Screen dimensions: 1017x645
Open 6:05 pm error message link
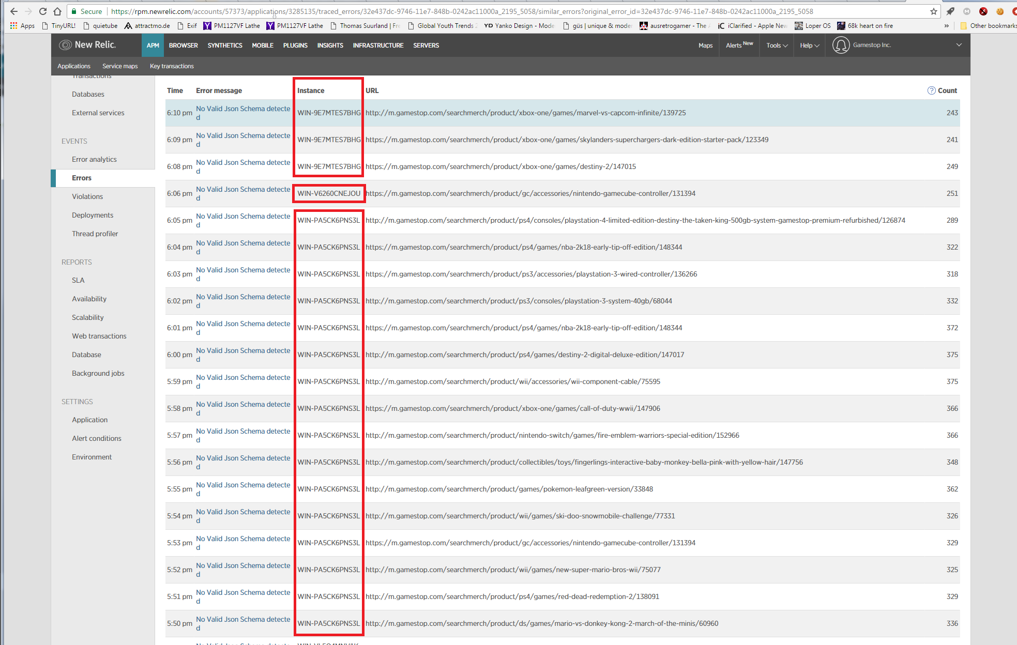[243, 220]
